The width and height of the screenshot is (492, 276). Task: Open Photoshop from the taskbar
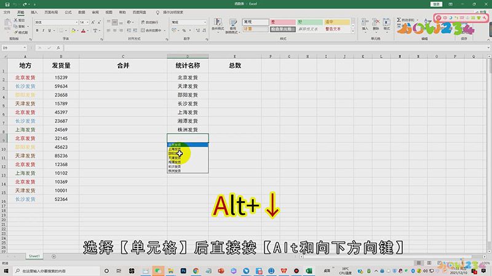pyautogui.click(x=183, y=270)
